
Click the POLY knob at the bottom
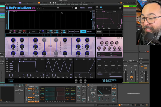pos(81,81)
